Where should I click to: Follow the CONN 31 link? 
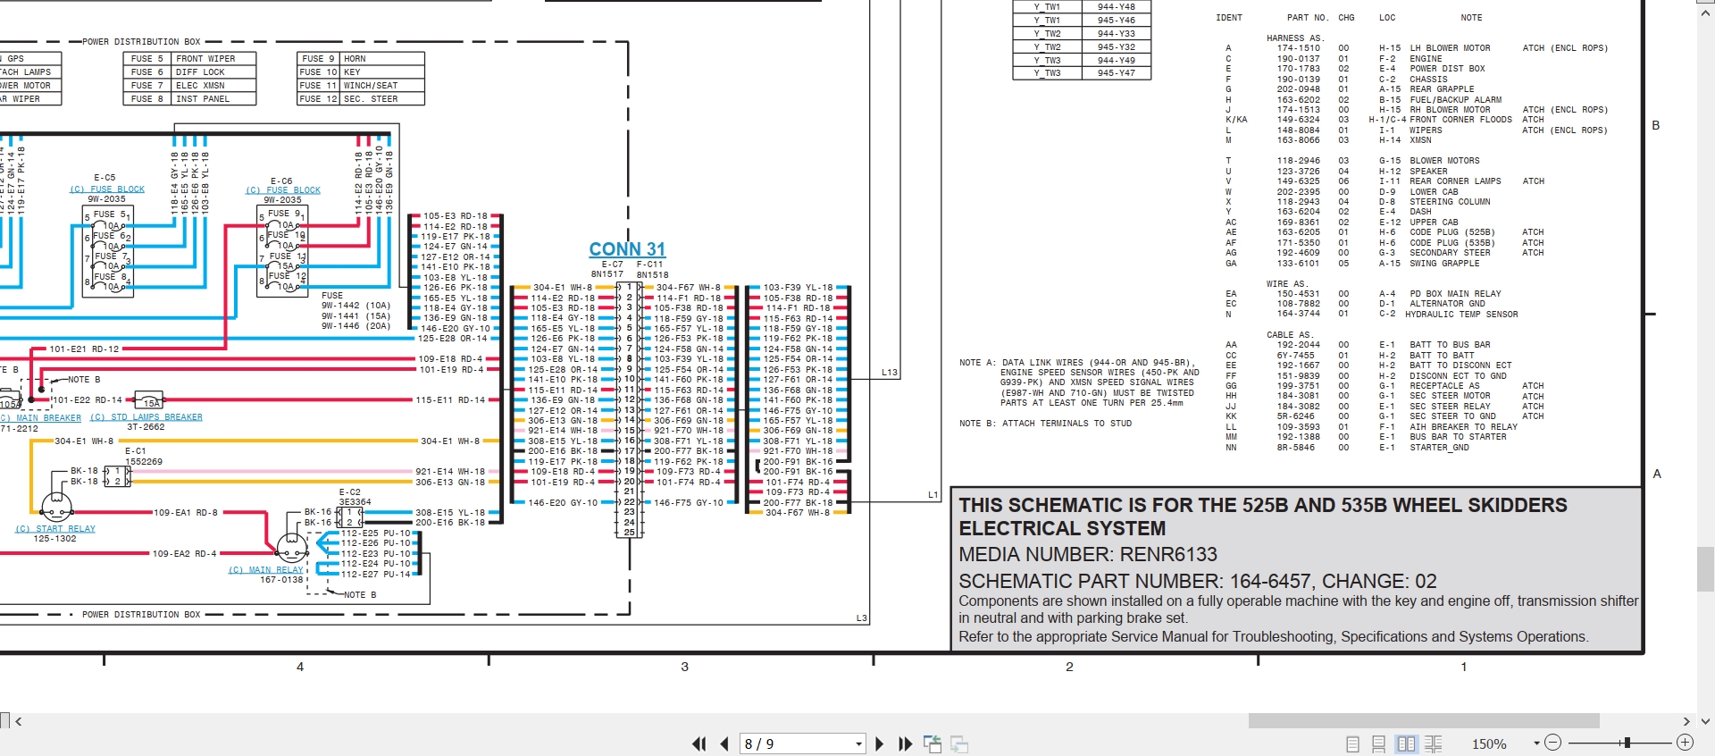627,249
